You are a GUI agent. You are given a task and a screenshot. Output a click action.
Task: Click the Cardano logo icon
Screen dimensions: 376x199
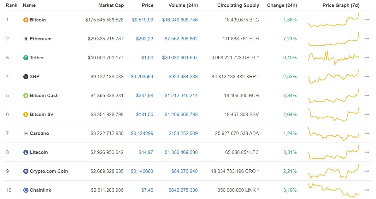(x=26, y=133)
